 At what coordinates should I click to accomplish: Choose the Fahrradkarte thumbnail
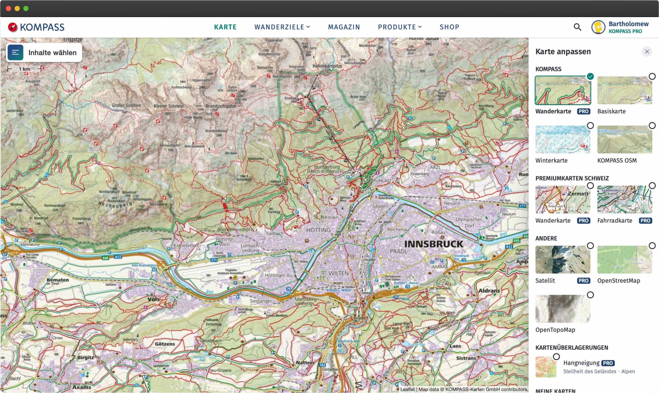(625, 199)
